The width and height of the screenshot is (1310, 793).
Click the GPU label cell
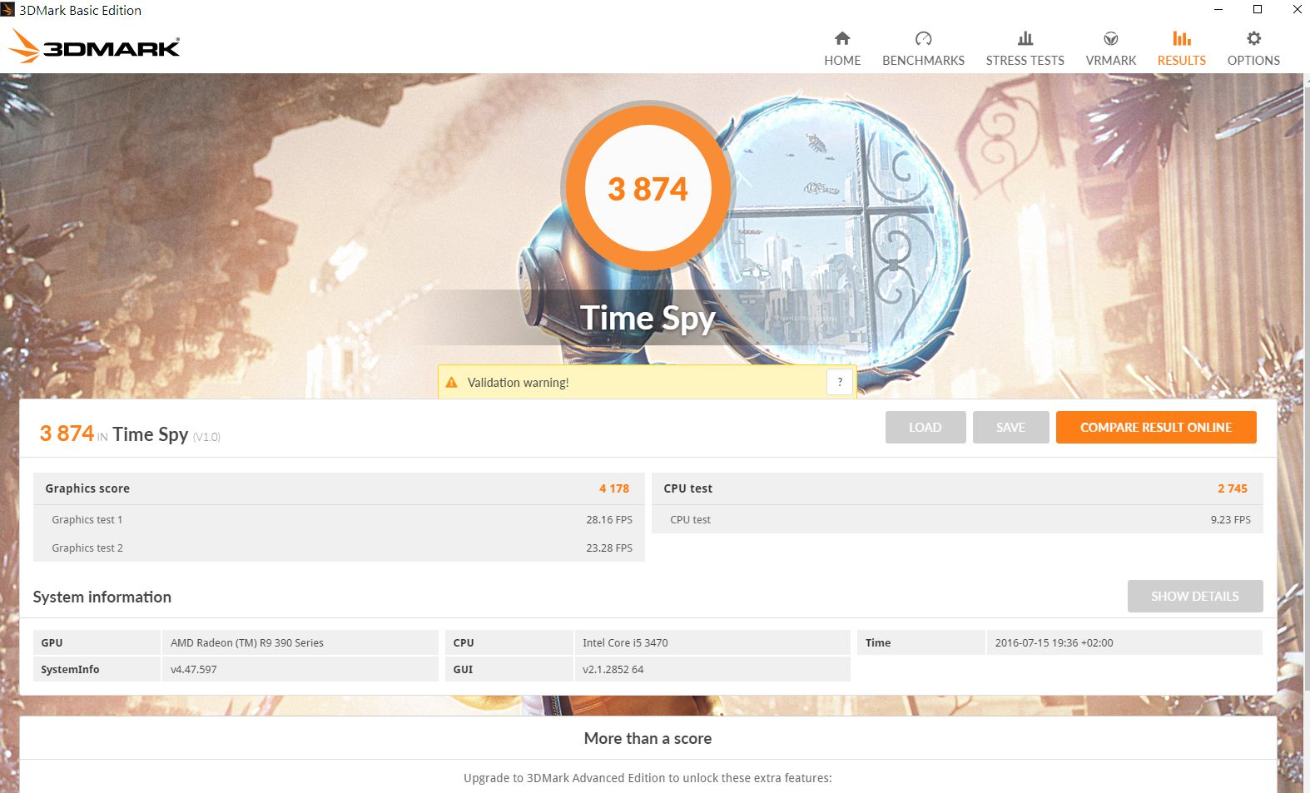(x=97, y=642)
